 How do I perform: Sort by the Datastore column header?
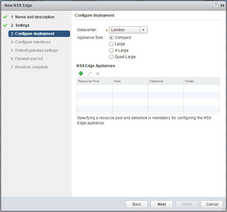point(166,81)
